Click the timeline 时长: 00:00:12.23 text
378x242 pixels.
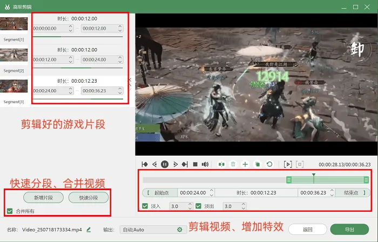[256, 193]
